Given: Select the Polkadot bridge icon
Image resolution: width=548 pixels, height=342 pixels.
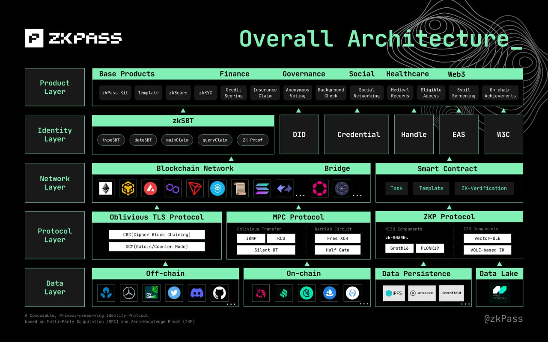Looking at the screenshot, I should [319, 188].
